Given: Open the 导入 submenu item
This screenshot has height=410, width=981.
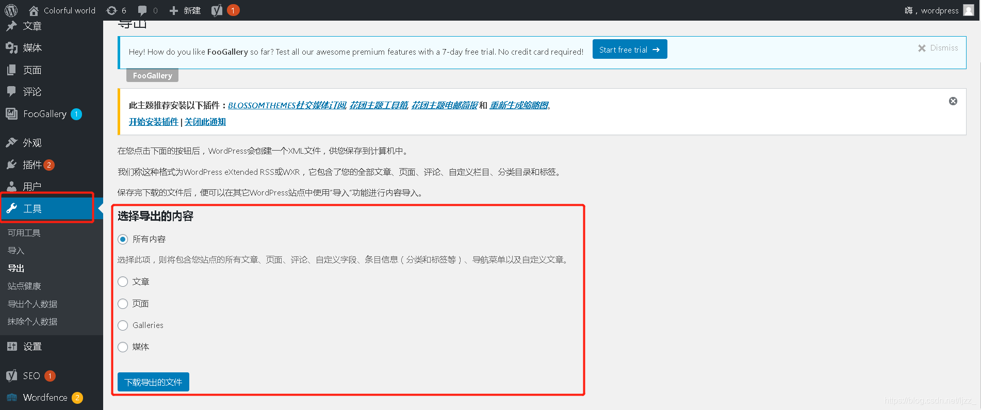Looking at the screenshot, I should pyautogui.click(x=16, y=251).
